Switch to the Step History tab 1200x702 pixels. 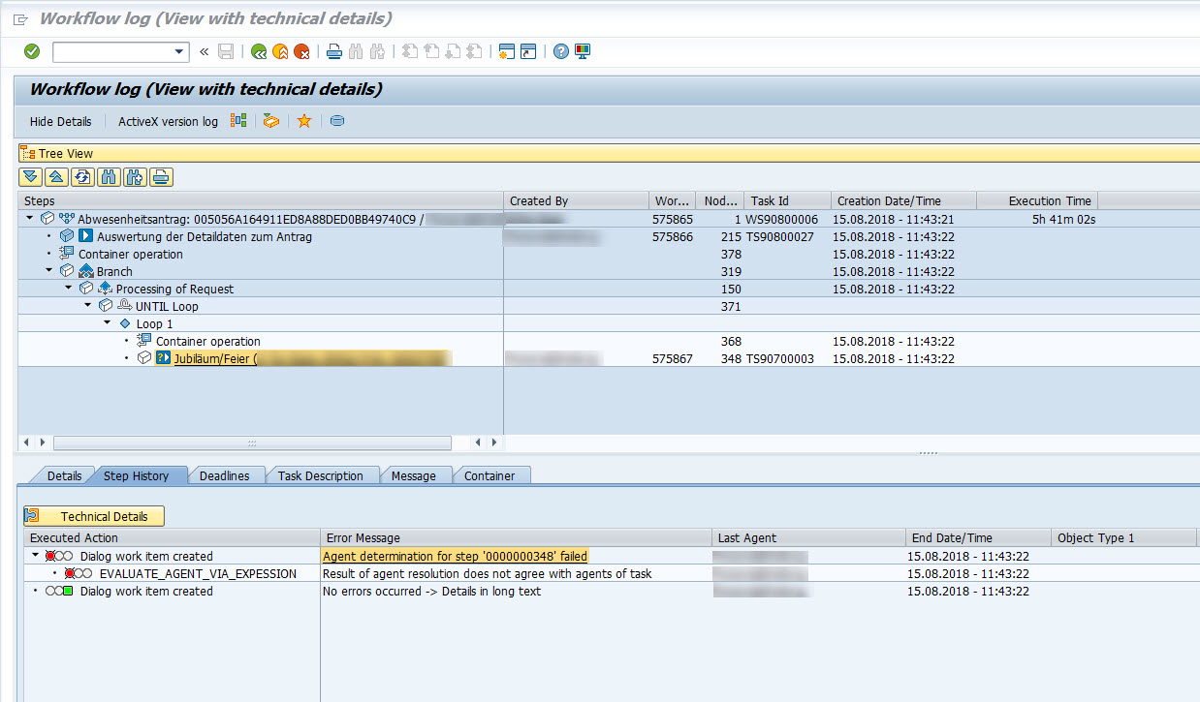137,475
